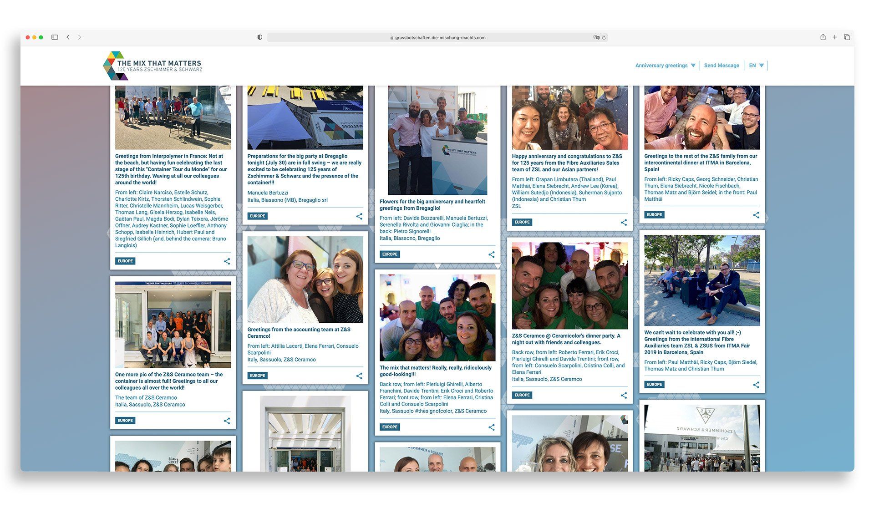874x508 pixels.
Task: Reload the page with refresh icon
Action: click(604, 38)
